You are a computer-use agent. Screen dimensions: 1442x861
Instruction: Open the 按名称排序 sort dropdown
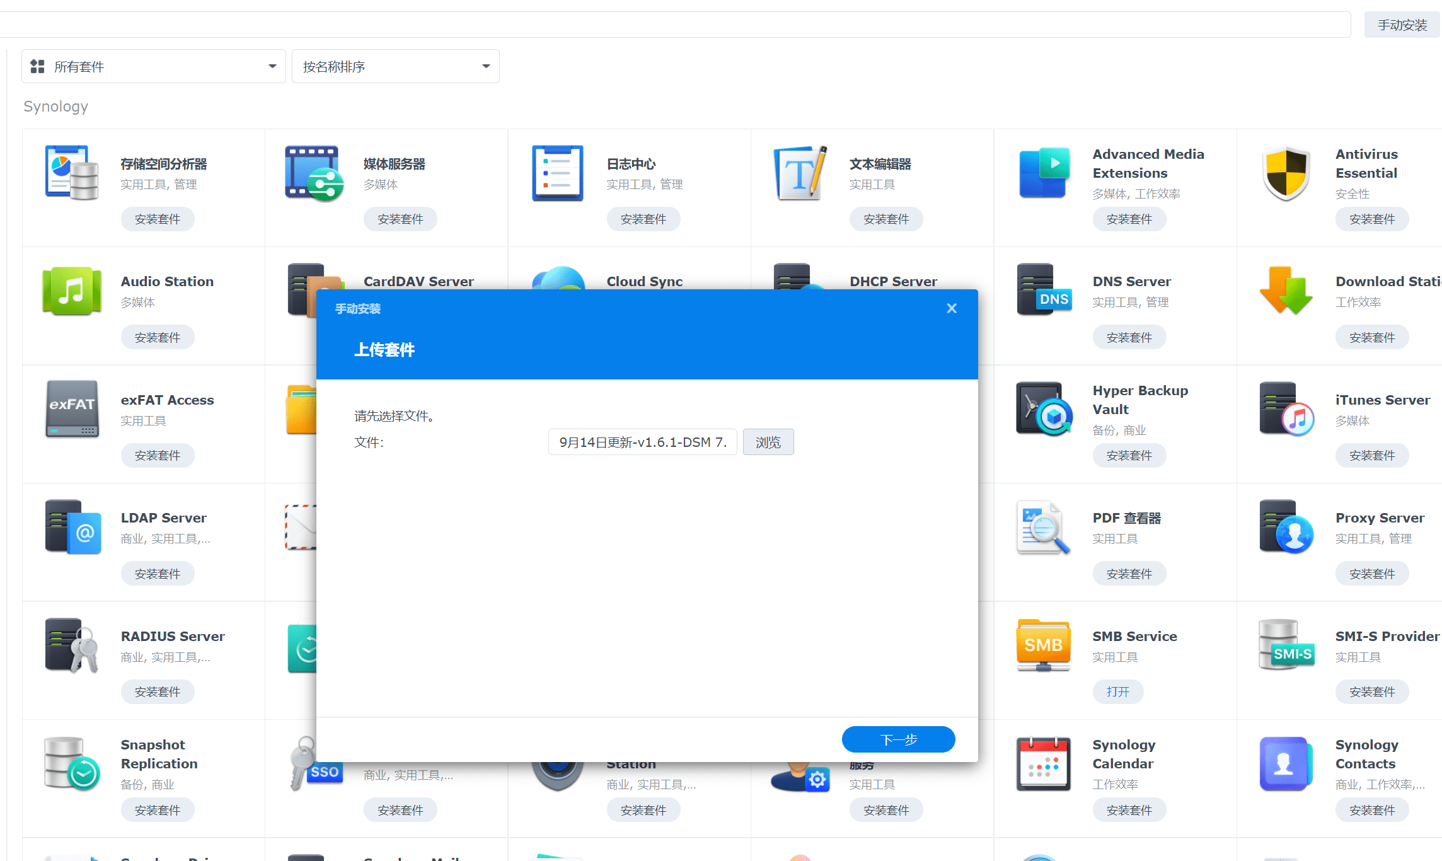click(396, 66)
